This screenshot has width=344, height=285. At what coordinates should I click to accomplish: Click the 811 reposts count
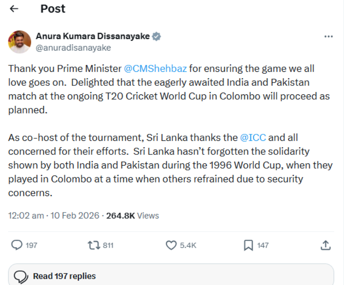click(x=108, y=246)
